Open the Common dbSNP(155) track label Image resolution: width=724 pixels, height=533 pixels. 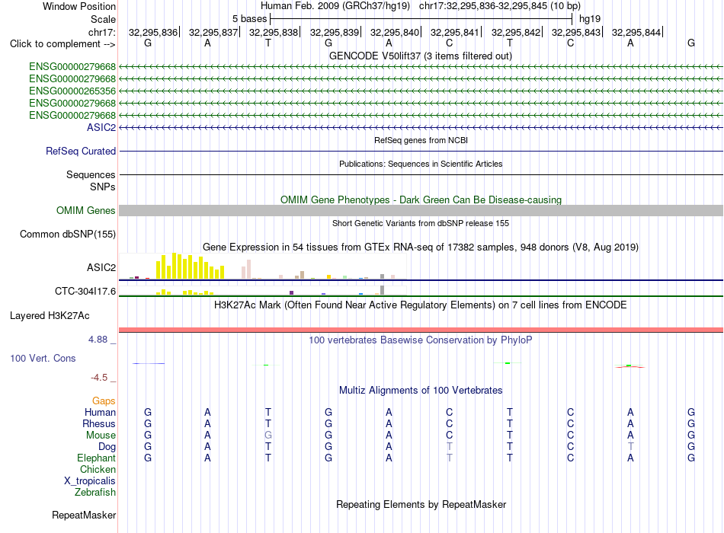(x=67, y=234)
